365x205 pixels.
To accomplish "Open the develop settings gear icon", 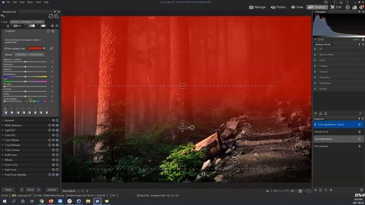I will pyautogui.click(x=56, y=17).
